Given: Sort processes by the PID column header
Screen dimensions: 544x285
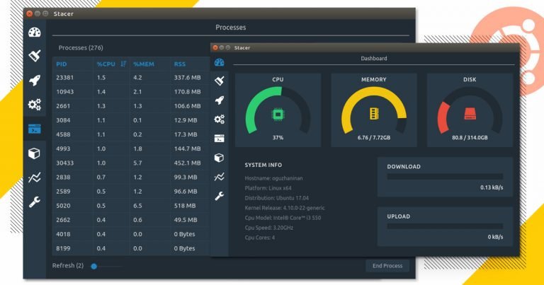Looking at the screenshot, I should pyautogui.click(x=62, y=64).
